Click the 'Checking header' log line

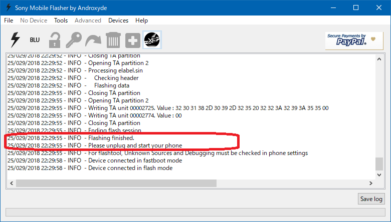coord(73,78)
